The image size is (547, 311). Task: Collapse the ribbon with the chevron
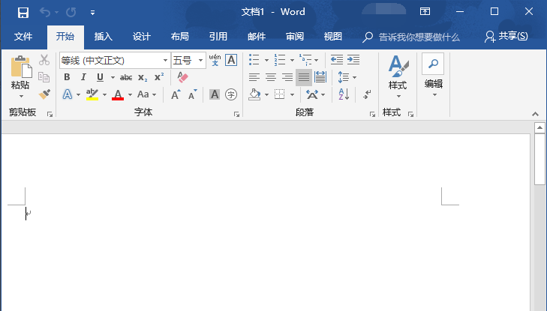point(536,114)
